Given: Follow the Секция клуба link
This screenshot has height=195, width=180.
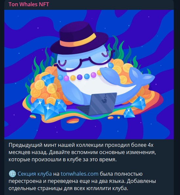Looking at the screenshot, I should coord(35,174).
